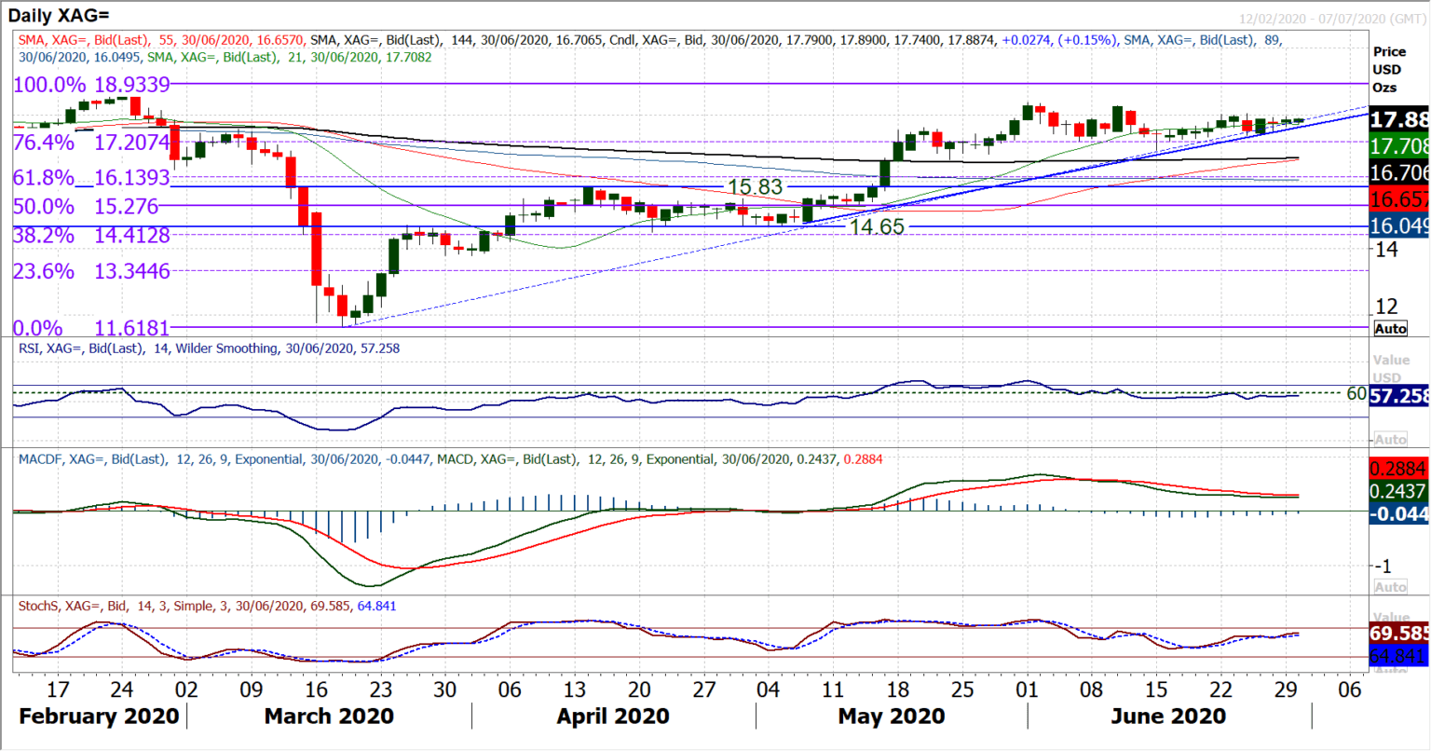Click the Daily XAG= chart title

pyautogui.click(x=61, y=15)
